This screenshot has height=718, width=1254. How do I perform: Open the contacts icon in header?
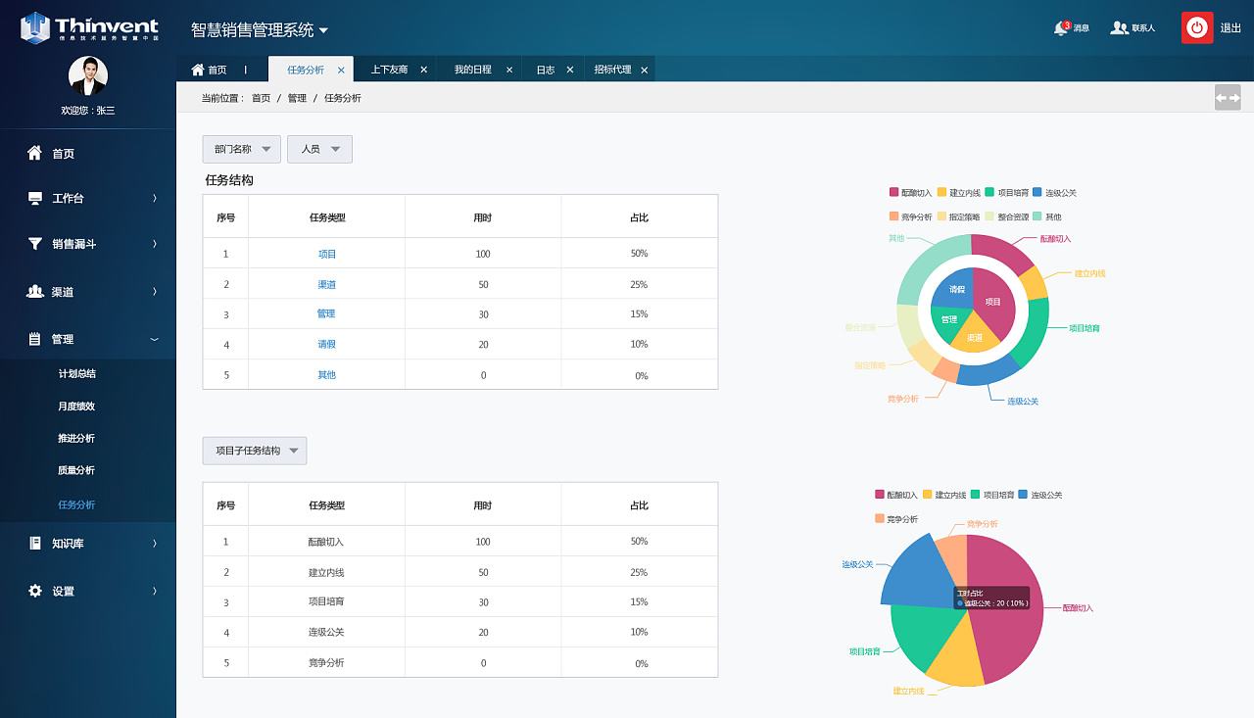pyautogui.click(x=1118, y=27)
